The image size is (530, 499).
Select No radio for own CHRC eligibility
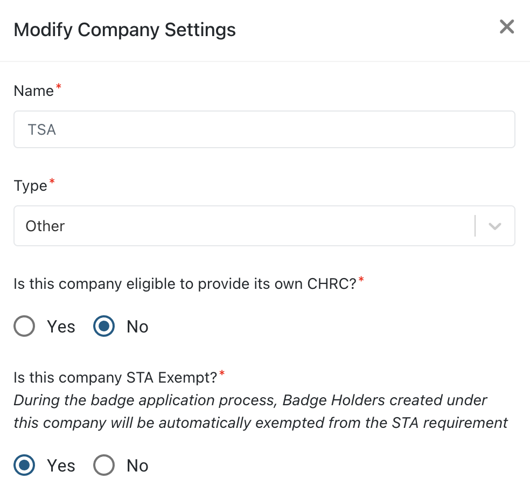tap(104, 326)
